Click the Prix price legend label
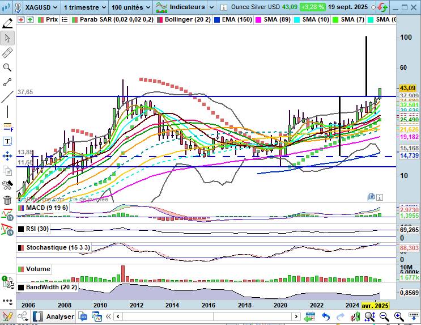Viewport: 421px width, 325px height. point(51,19)
